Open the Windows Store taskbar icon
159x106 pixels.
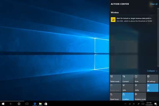click(x=46, y=104)
